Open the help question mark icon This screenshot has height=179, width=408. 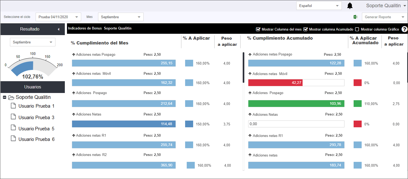(x=404, y=29)
